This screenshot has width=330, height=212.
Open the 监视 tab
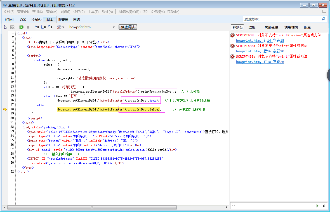tap(252, 27)
